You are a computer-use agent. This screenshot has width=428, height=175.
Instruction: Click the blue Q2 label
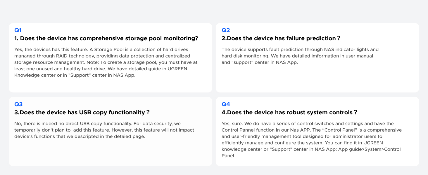pyautogui.click(x=226, y=30)
